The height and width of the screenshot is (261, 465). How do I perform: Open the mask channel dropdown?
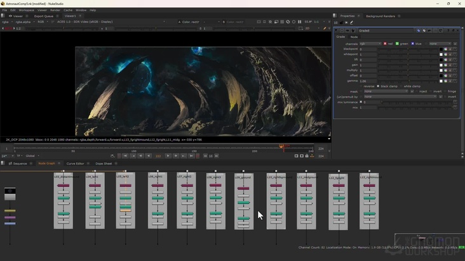pos(386,91)
